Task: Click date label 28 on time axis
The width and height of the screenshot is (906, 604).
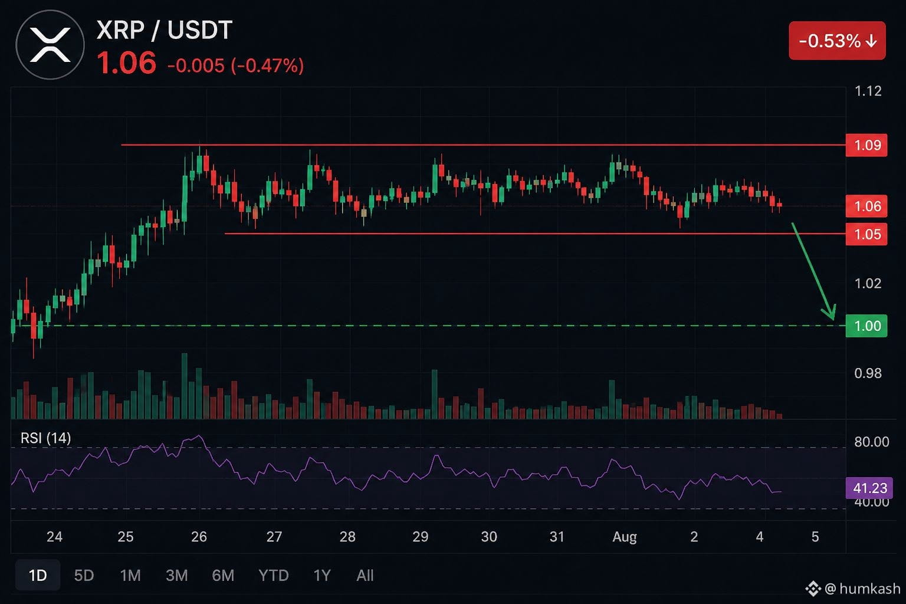Action: [347, 537]
